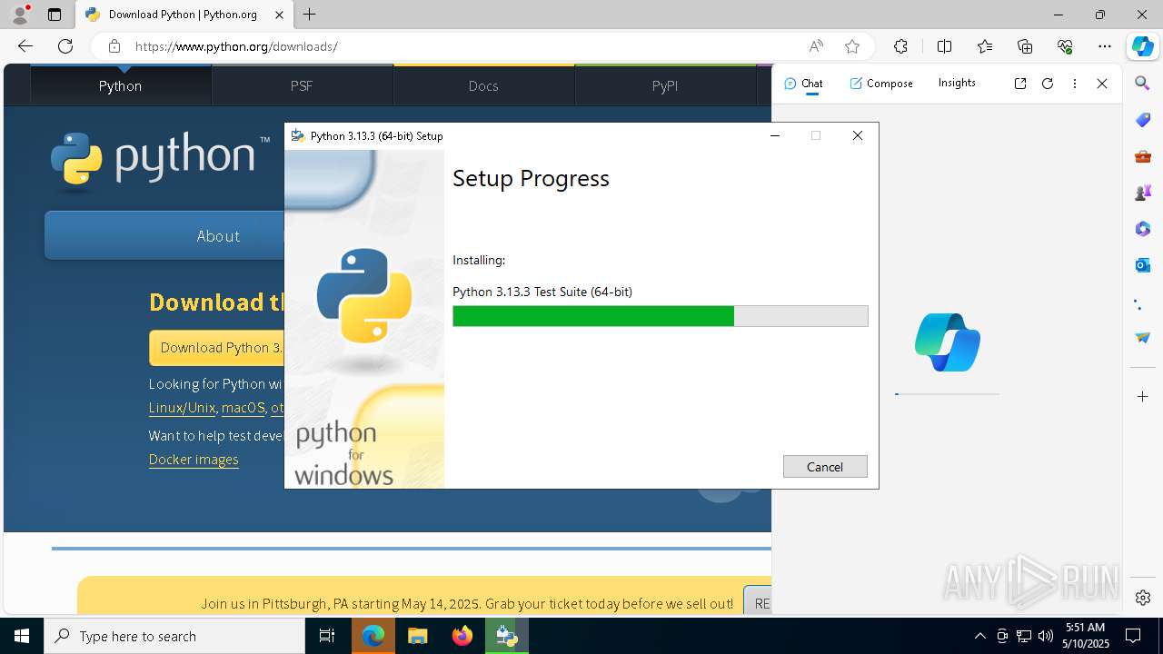Screen dimensions: 1163x654
Task: Open the Windows Start menu
Action: (22, 636)
